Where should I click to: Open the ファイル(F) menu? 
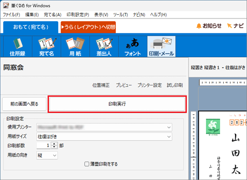click(x=11, y=15)
